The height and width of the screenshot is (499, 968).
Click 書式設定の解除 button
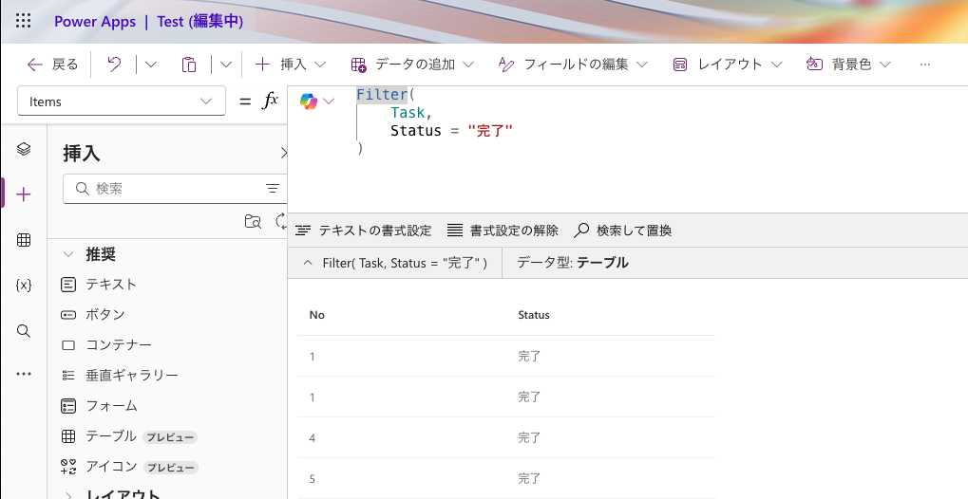[503, 231]
